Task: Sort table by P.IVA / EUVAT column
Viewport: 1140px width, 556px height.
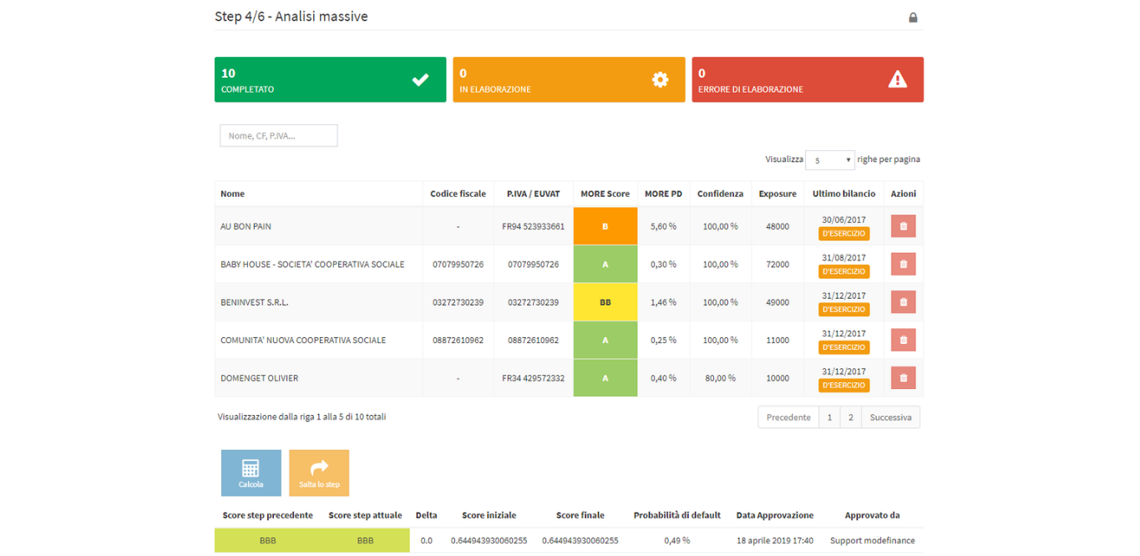Action: [533, 194]
